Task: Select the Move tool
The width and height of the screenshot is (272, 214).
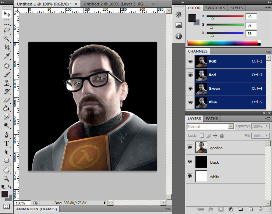Action: [x=7, y=14]
